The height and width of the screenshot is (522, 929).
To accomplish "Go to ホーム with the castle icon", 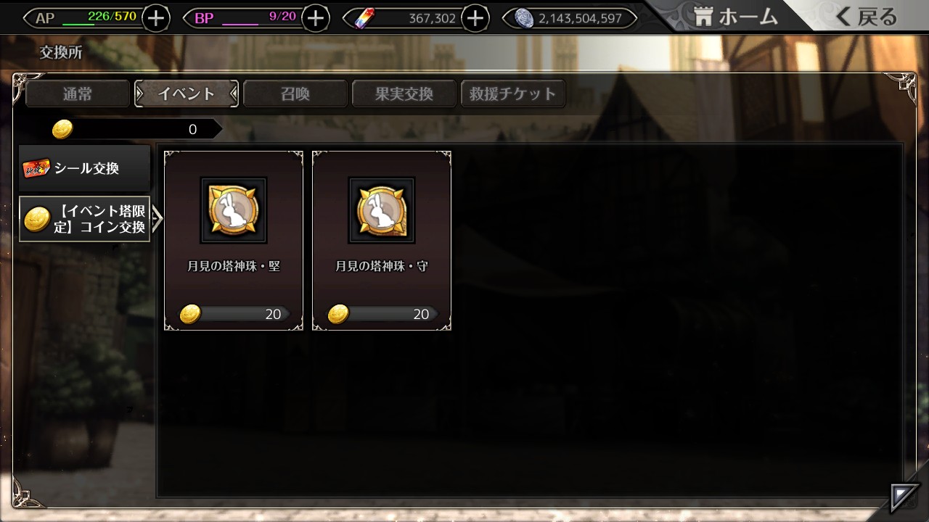I will (x=735, y=17).
